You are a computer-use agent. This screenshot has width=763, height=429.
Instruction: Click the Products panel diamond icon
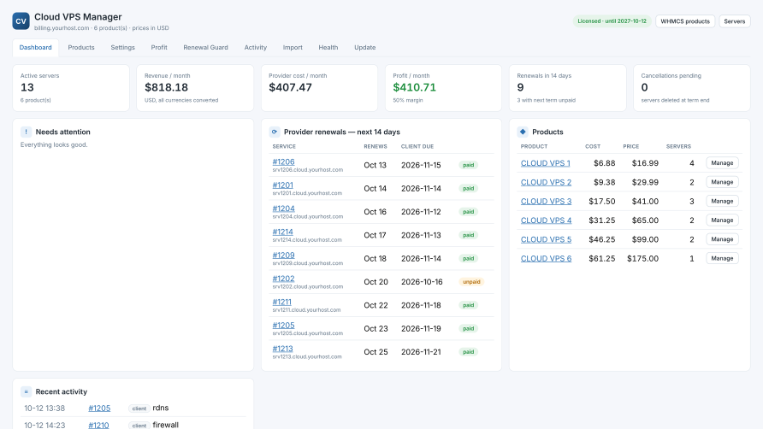point(523,132)
